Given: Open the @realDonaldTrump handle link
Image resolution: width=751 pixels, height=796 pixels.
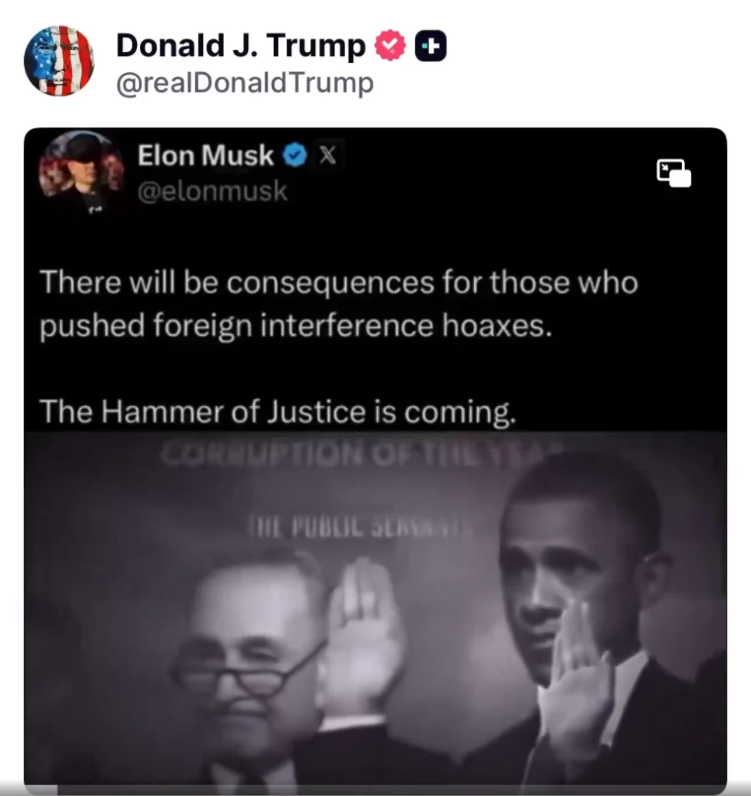Looking at the screenshot, I should tap(245, 82).
